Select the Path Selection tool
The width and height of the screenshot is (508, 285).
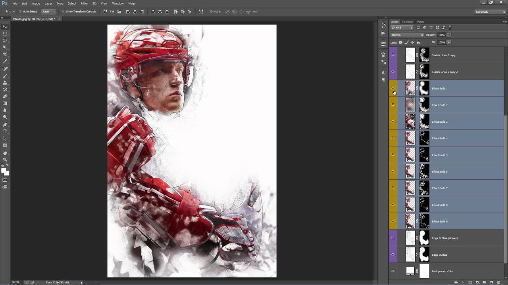5,139
